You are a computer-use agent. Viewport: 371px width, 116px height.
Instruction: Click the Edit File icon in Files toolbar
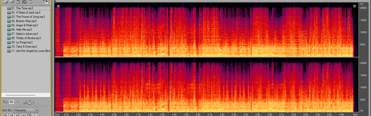[x=24, y=2]
